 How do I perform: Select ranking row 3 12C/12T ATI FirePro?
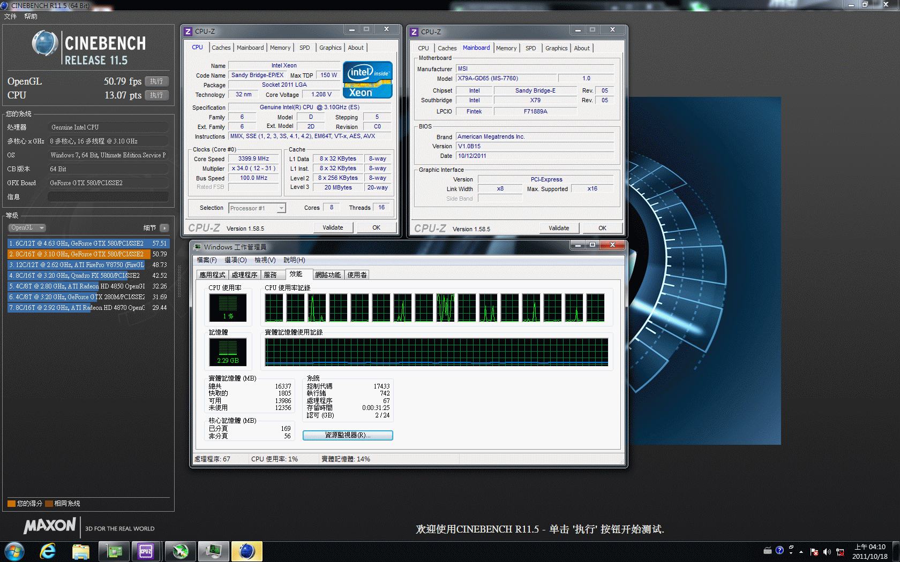(x=88, y=265)
